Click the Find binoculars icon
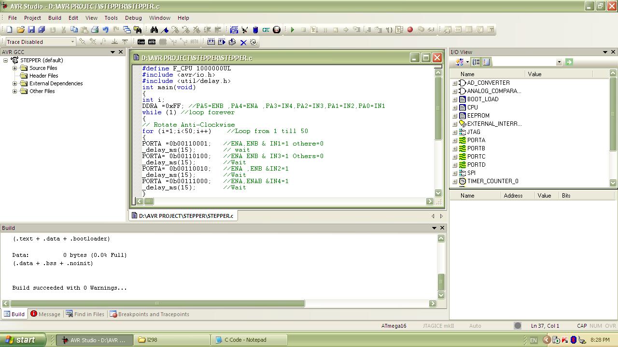 (154, 29)
